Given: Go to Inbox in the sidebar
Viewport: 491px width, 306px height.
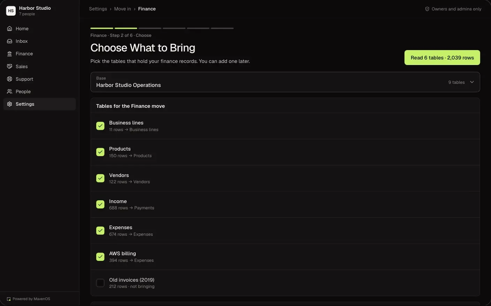Looking at the screenshot, I should click(x=39, y=41).
